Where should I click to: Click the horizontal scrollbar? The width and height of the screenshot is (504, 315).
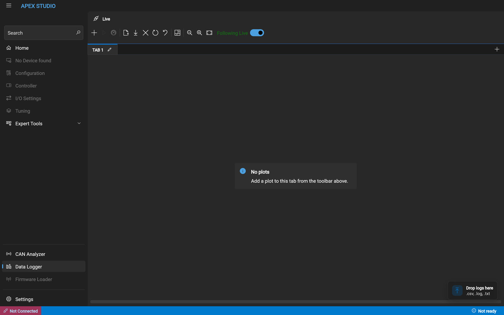click(296, 302)
